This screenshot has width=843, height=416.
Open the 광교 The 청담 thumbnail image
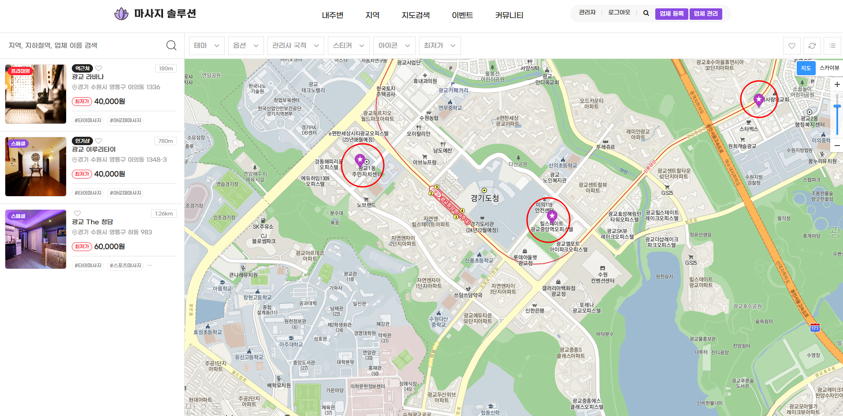36,239
